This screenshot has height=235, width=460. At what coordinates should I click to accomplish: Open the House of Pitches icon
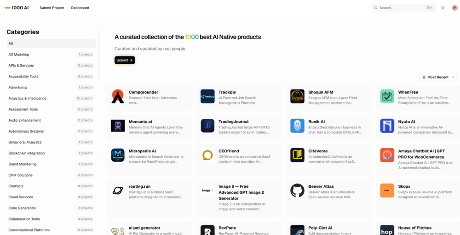tap(387, 230)
